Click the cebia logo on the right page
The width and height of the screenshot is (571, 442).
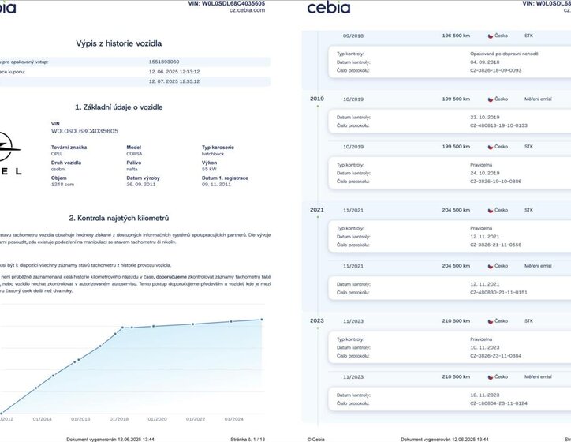pos(328,9)
